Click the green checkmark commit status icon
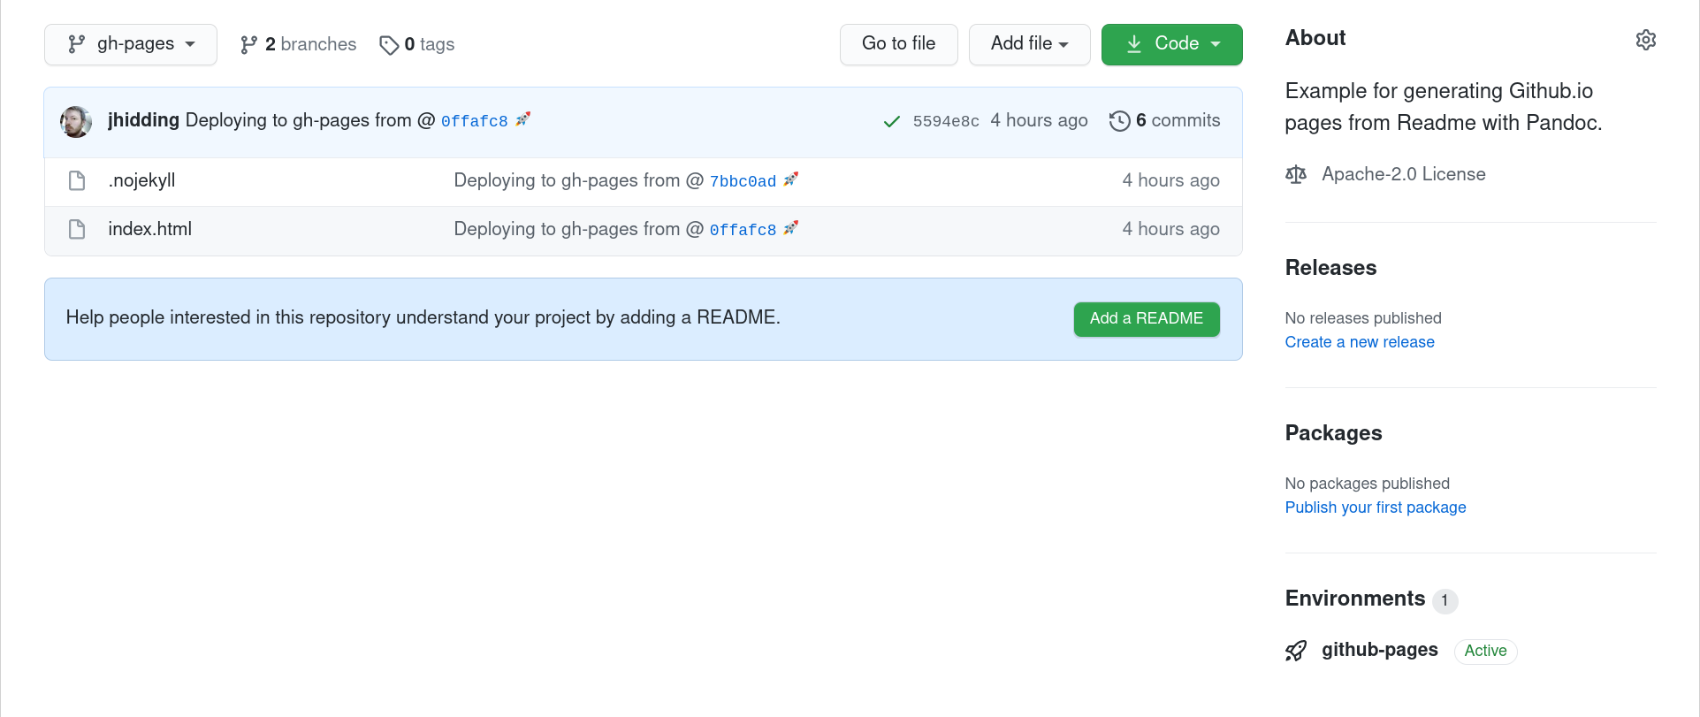The width and height of the screenshot is (1700, 717). pyautogui.click(x=891, y=121)
